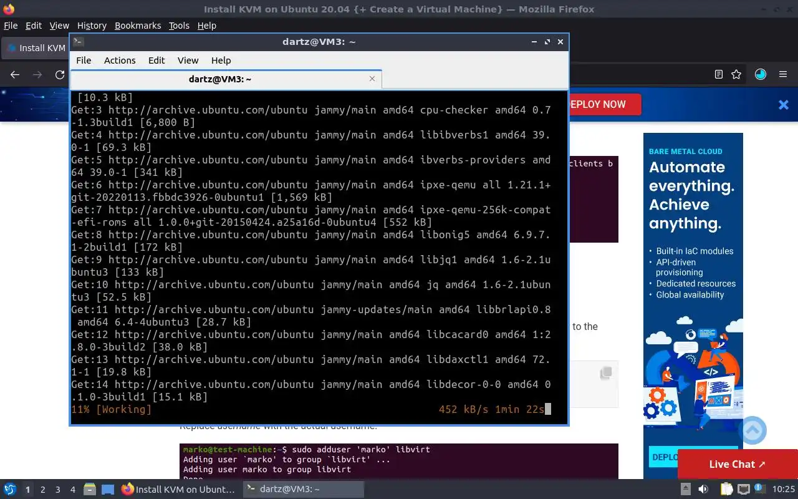Screen dimensions: 798x499
Task: Open network connection tray icon
Action: [743, 490]
